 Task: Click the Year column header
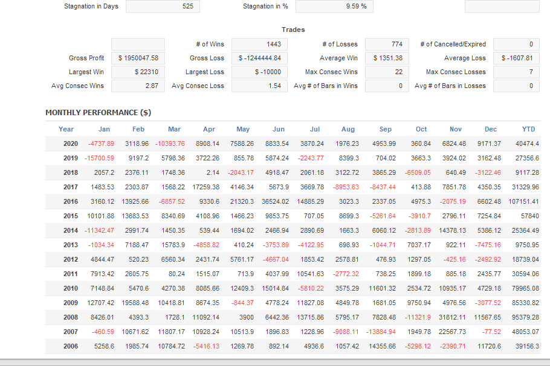click(x=66, y=129)
